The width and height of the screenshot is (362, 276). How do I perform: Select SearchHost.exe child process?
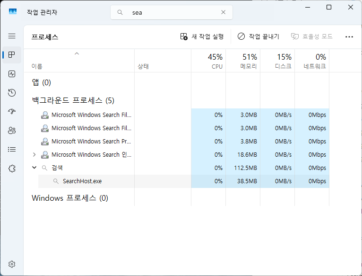(183, 181)
